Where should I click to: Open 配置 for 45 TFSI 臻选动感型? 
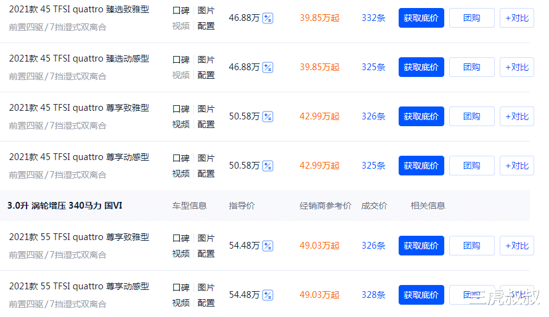click(206, 75)
